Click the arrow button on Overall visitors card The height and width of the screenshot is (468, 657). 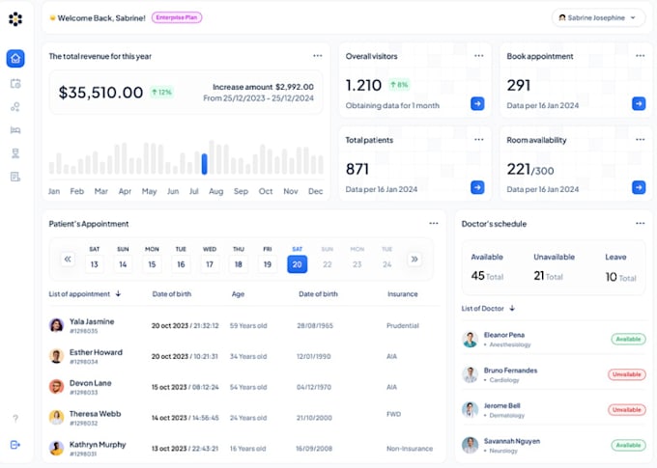tap(477, 103)
